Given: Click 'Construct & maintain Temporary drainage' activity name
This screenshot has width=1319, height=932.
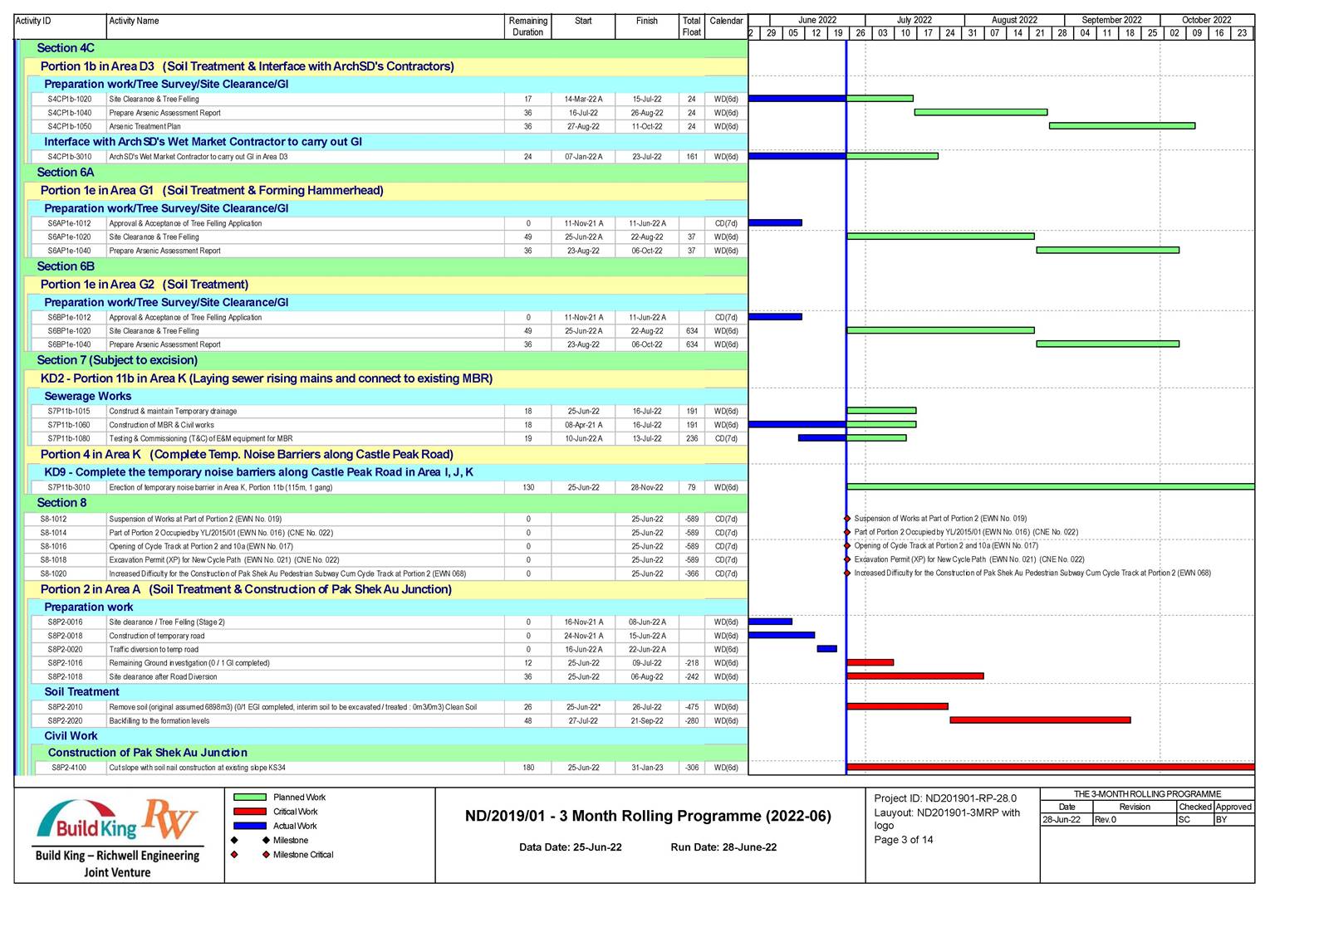Looking at the screenshot, I should coord(173,412).
